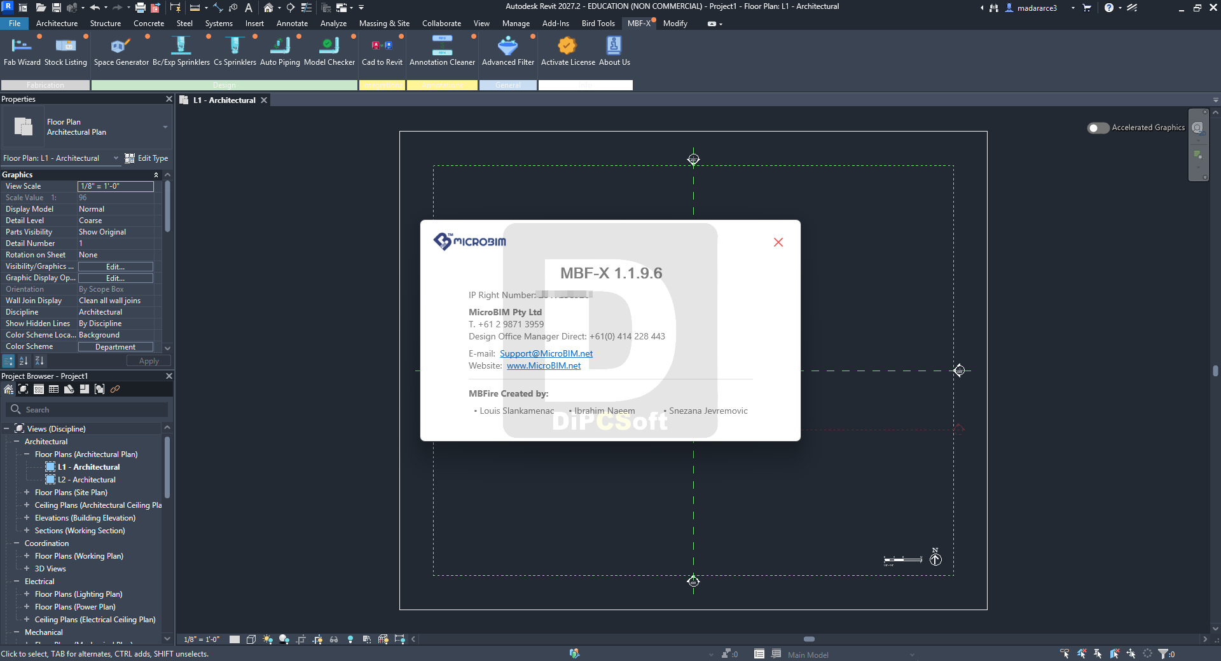Click the Activate License icon
Screen dimensions: 1221x661
pyautogui.click(x=568, y=51)
